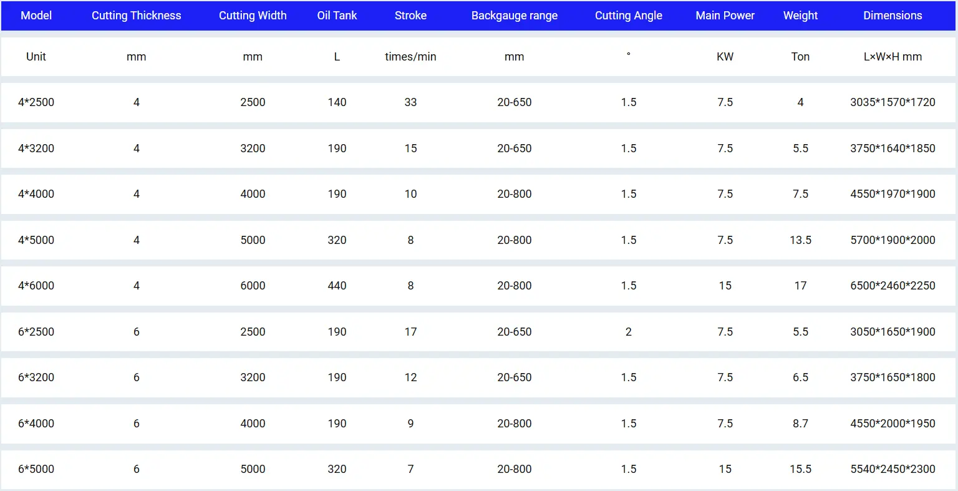Select the Oil Tank column header
This screenshot has width=958, height=491.
(337, 16)
